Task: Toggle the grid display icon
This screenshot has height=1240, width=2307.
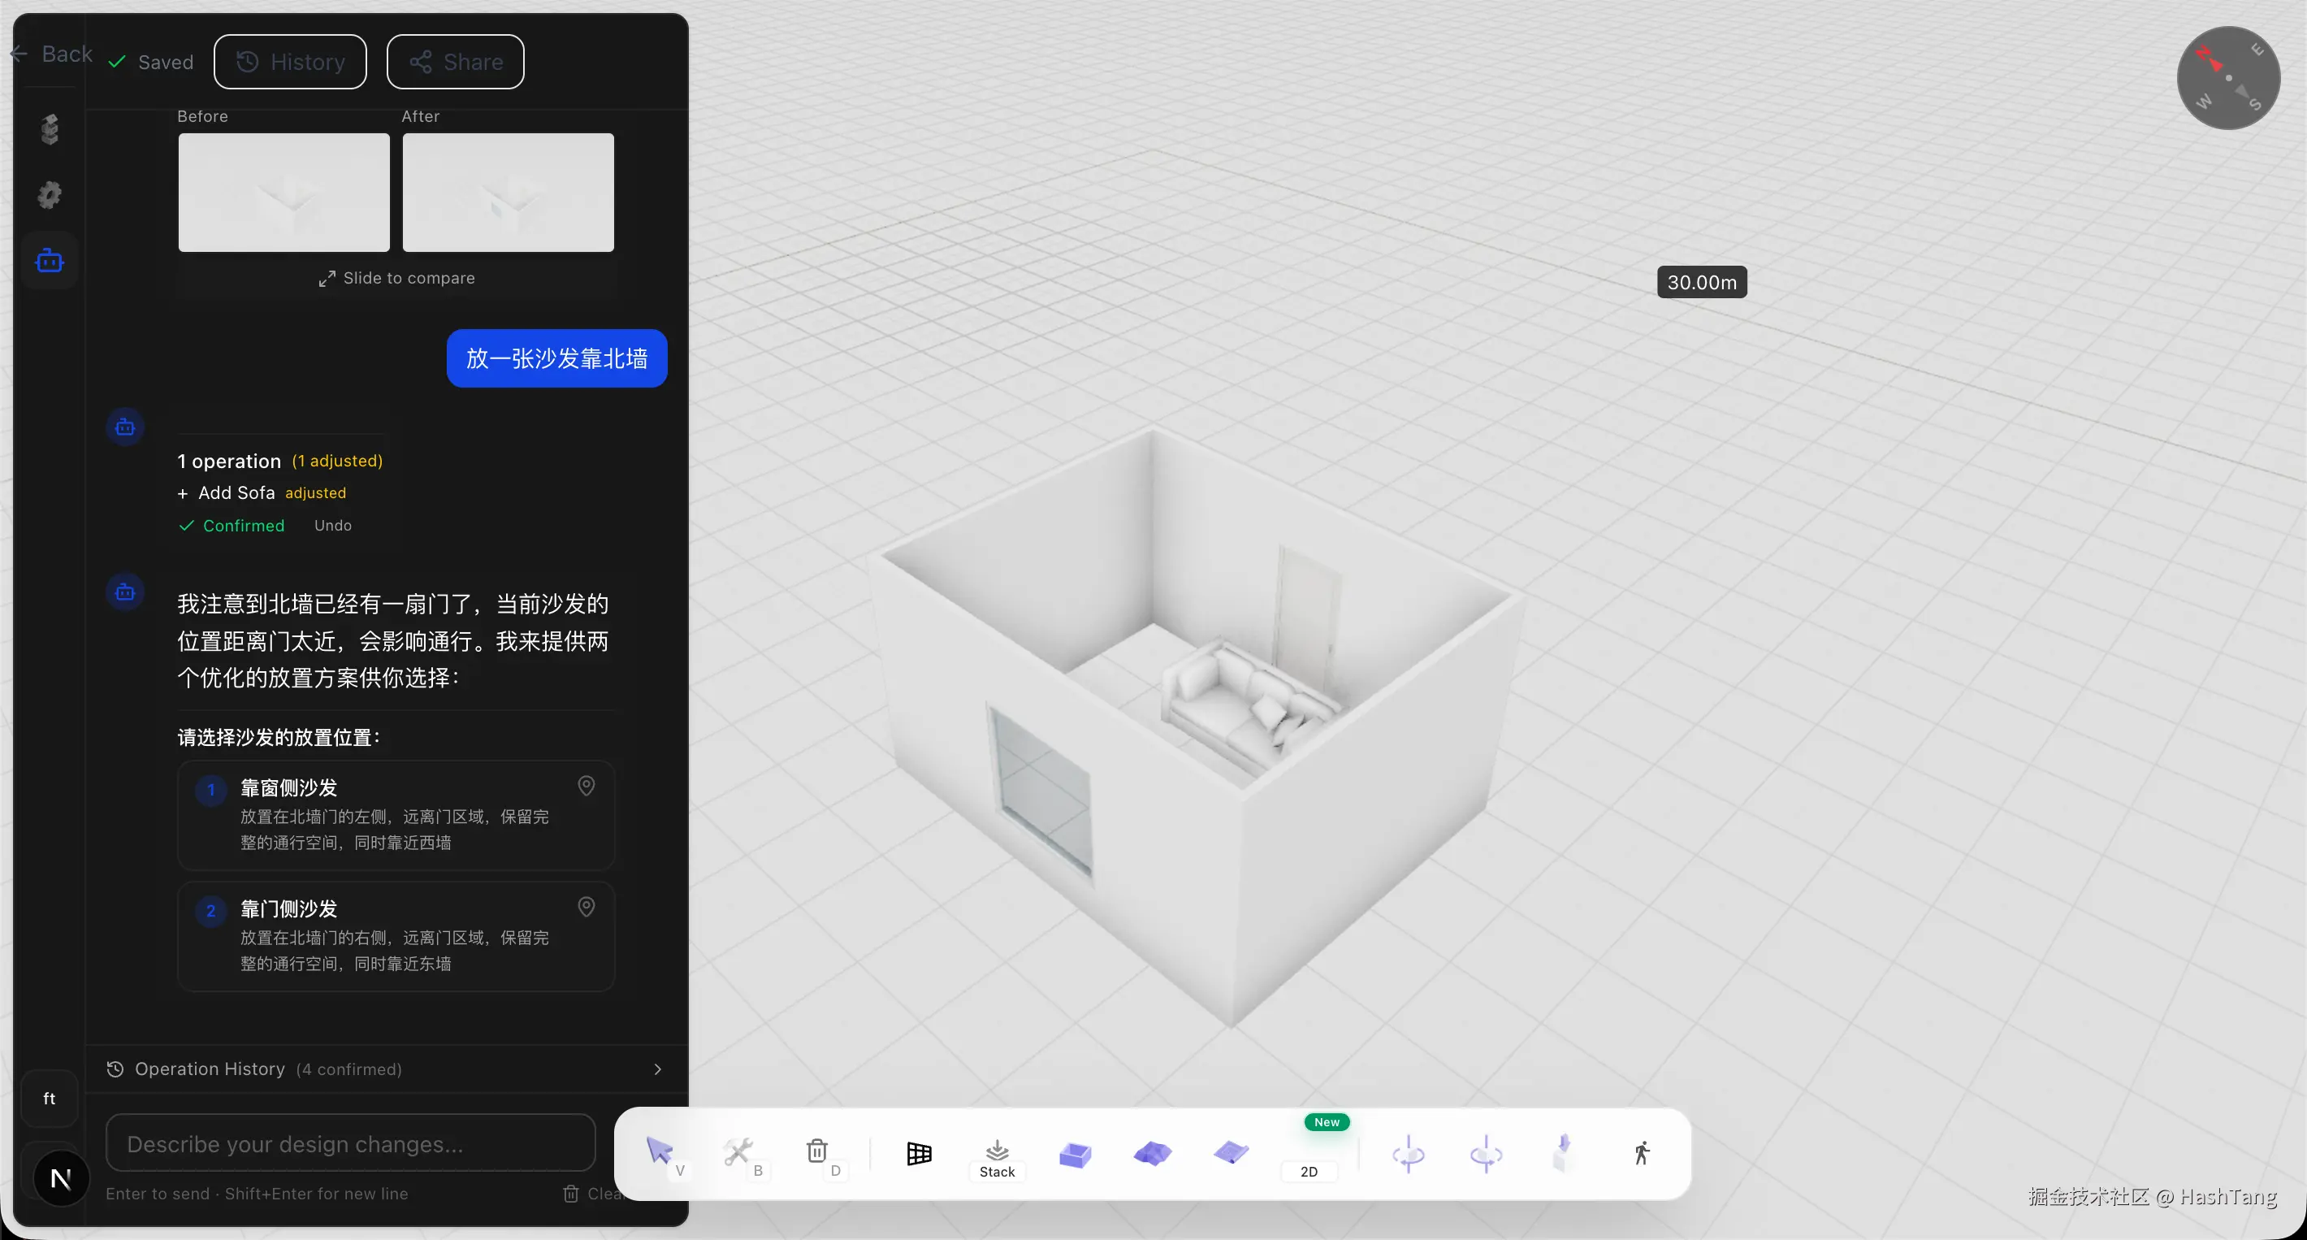Action: coord(919,1153)
